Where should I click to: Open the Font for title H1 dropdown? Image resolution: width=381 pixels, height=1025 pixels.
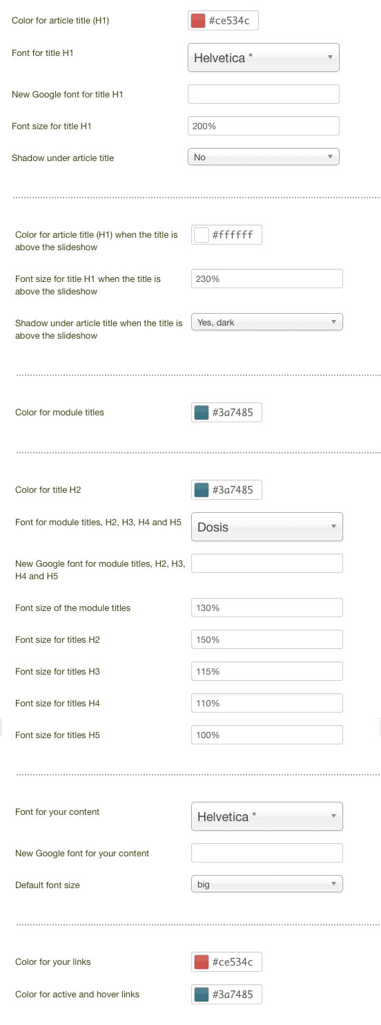click(264, 57)
